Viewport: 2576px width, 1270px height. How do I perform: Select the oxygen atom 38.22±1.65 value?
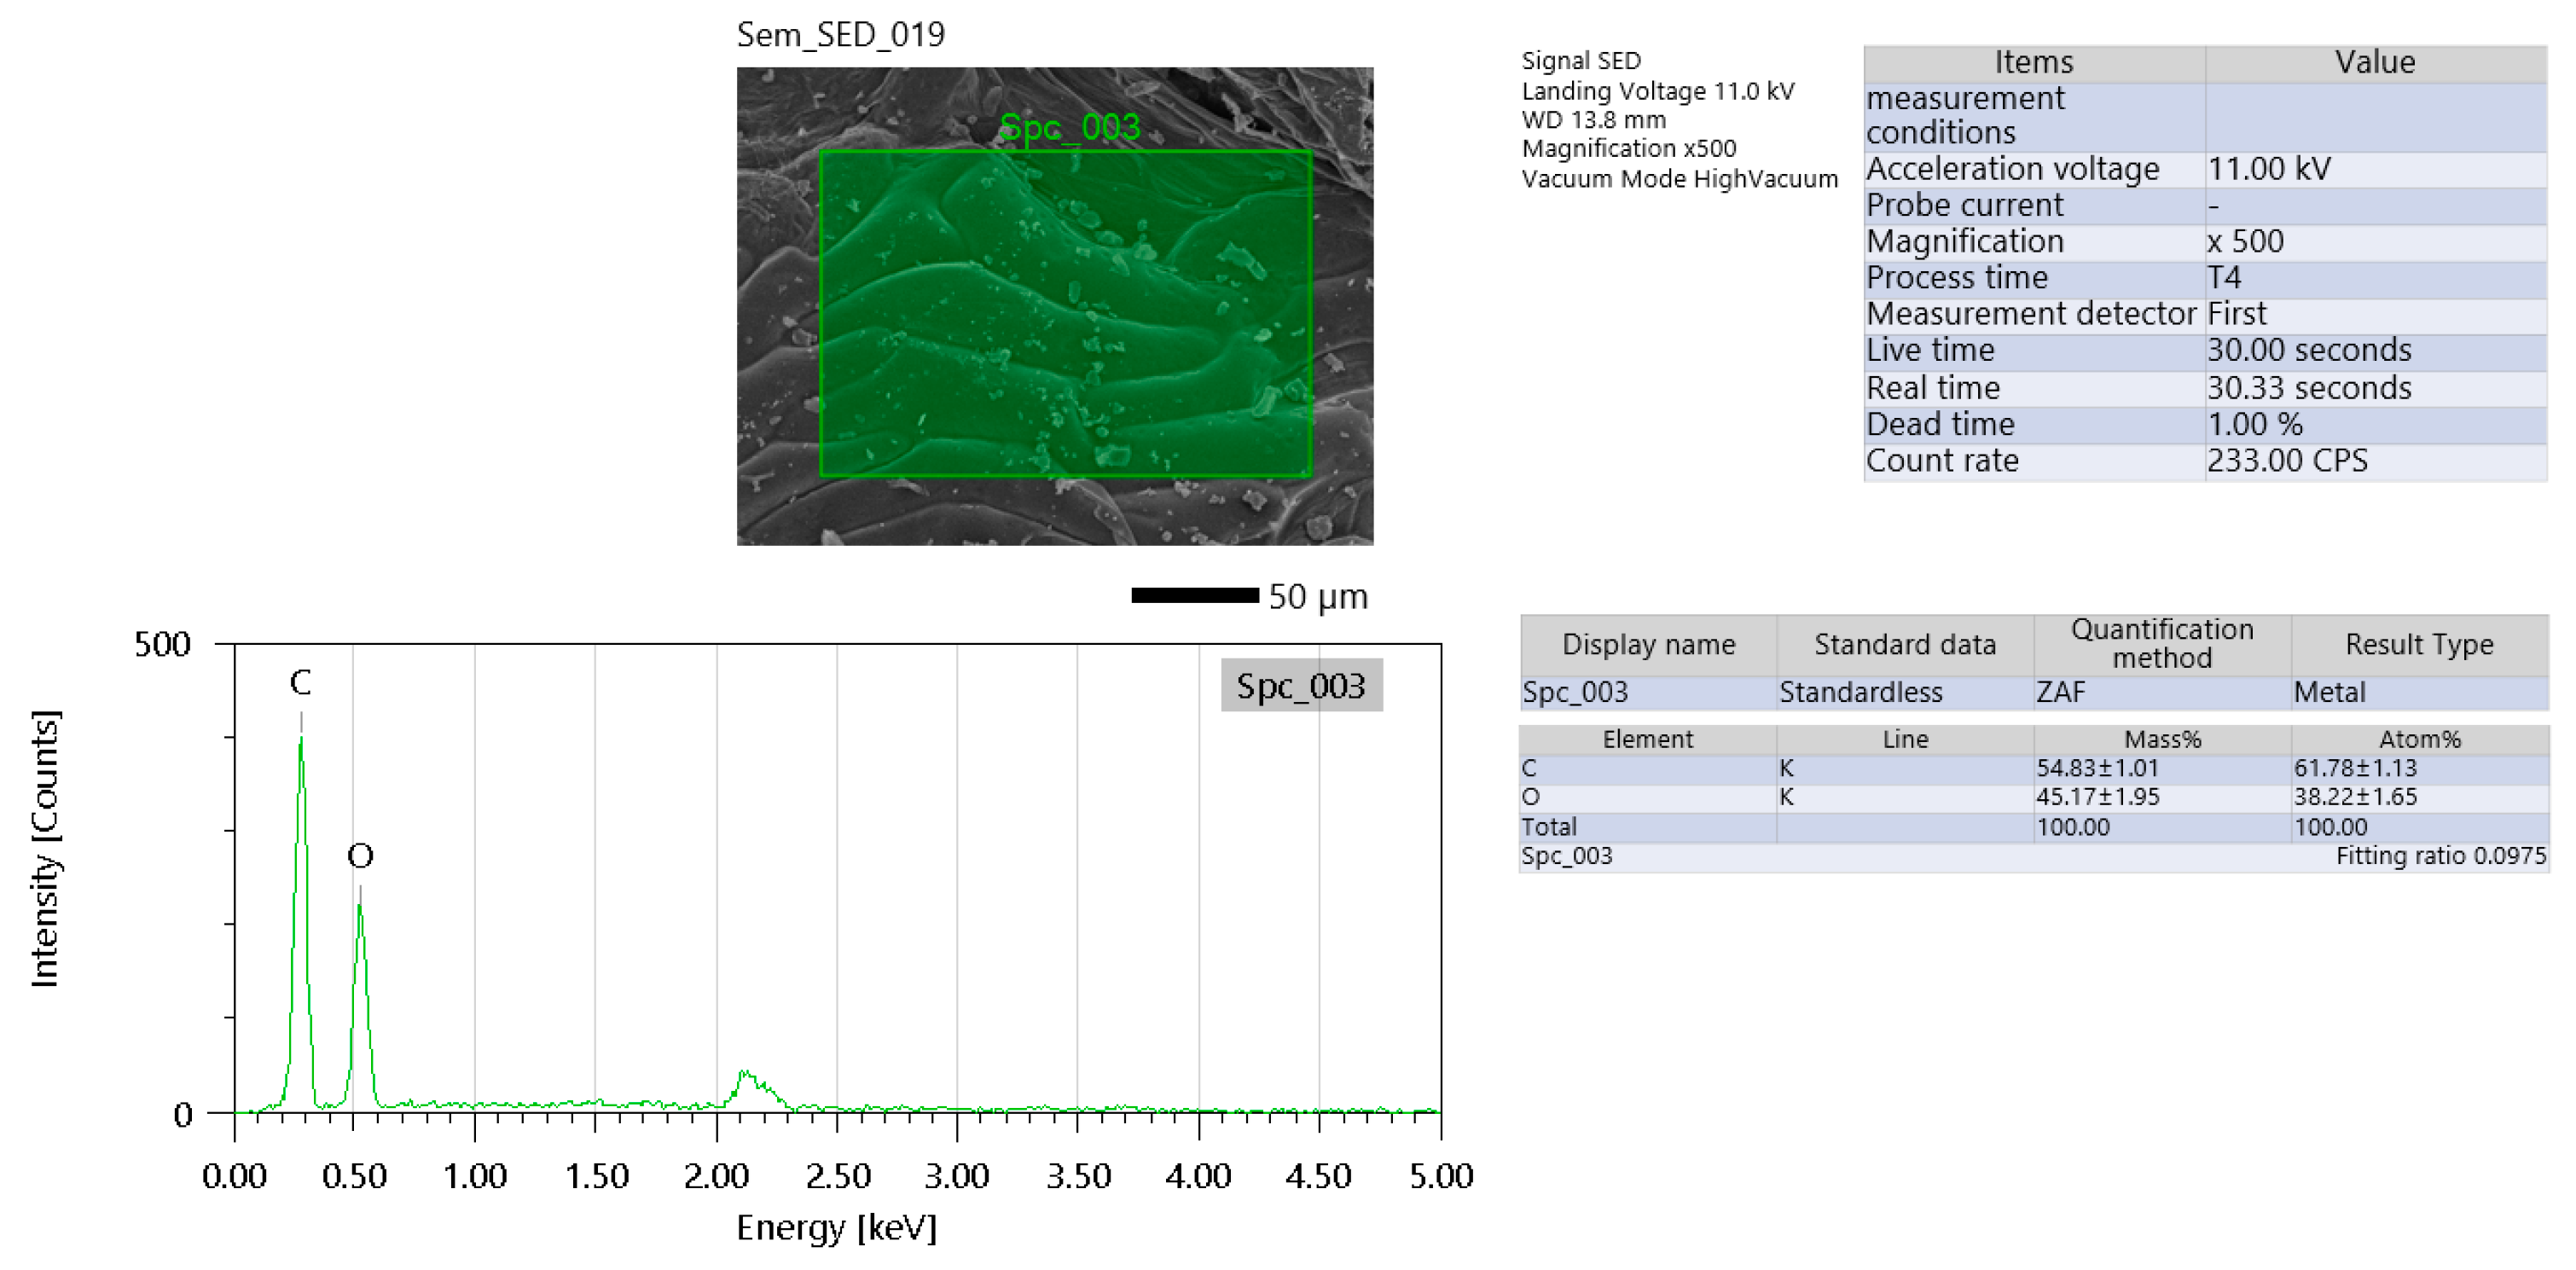(x=2354, y=798)
